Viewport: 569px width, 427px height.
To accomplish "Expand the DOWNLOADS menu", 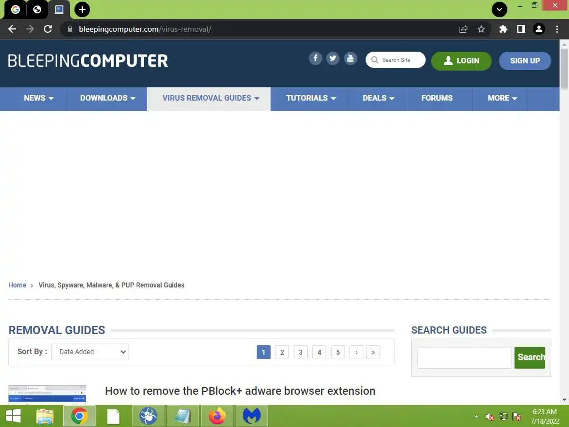I will (x=107, y=98).
